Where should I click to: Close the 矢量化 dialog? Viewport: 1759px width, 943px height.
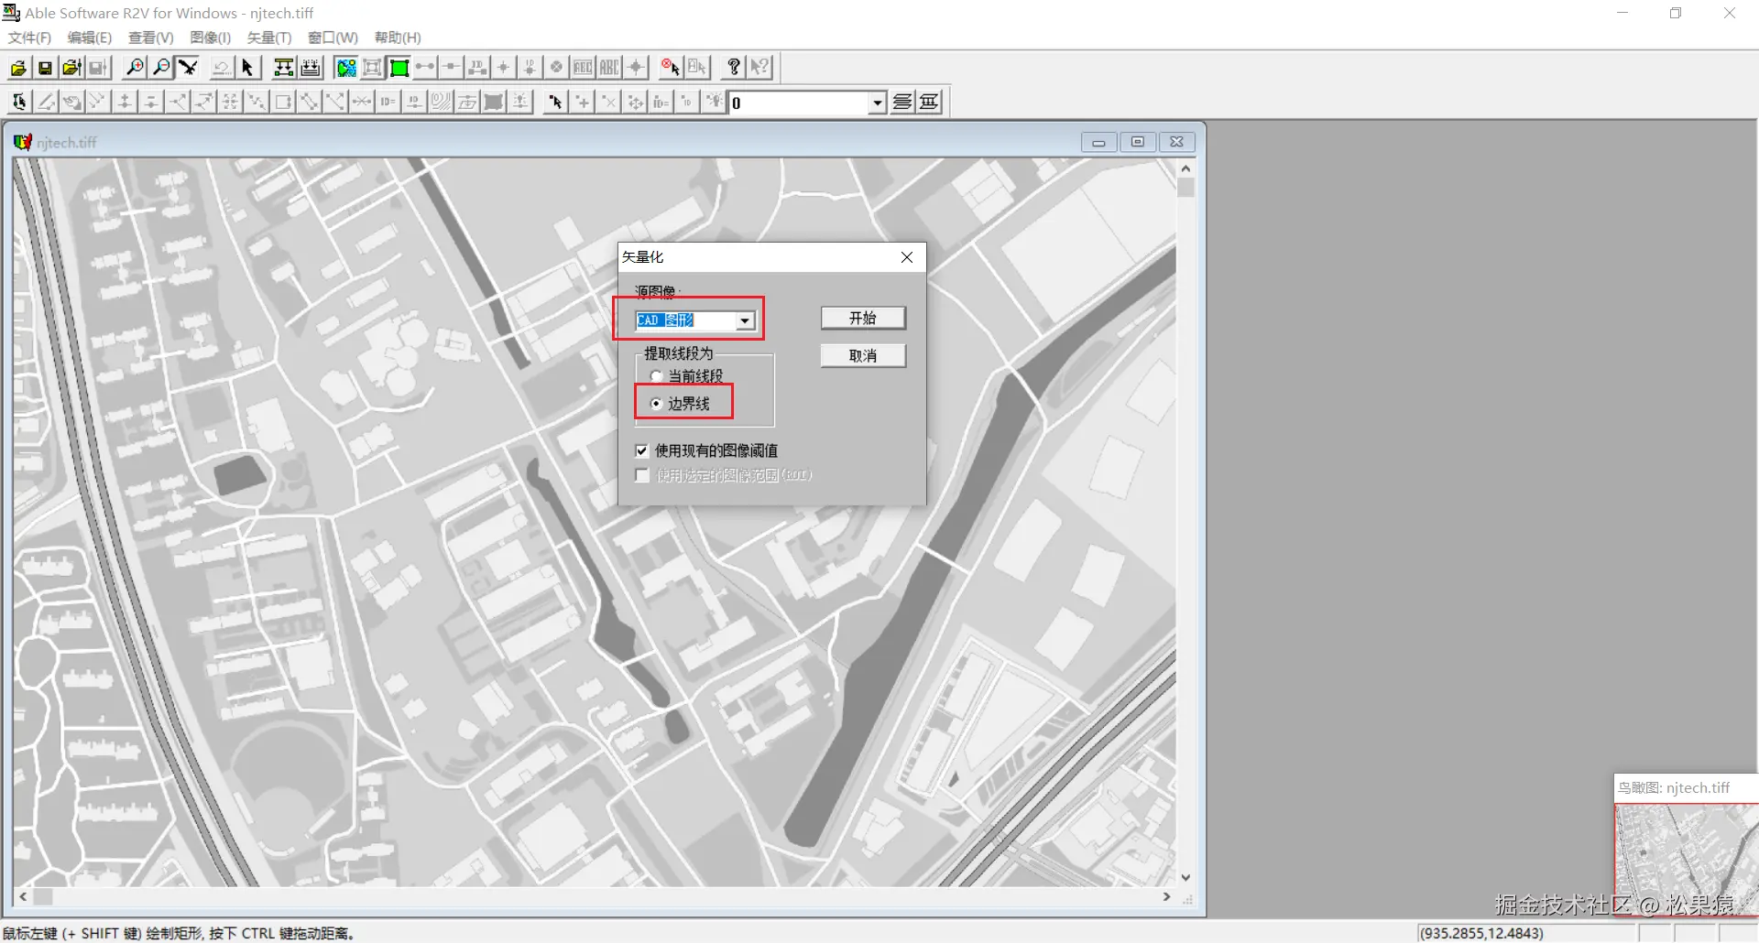907,257
